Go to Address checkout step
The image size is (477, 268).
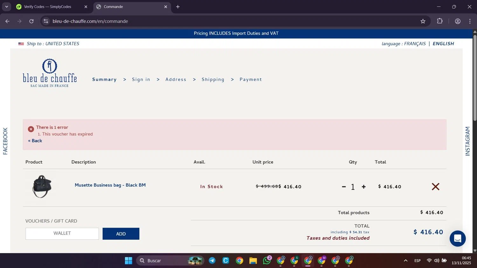click(x=176, y=79)
